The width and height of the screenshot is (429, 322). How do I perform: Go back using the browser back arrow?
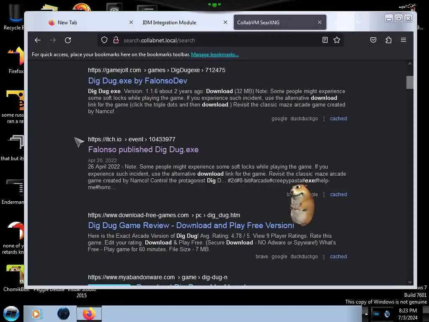point(38,40)
